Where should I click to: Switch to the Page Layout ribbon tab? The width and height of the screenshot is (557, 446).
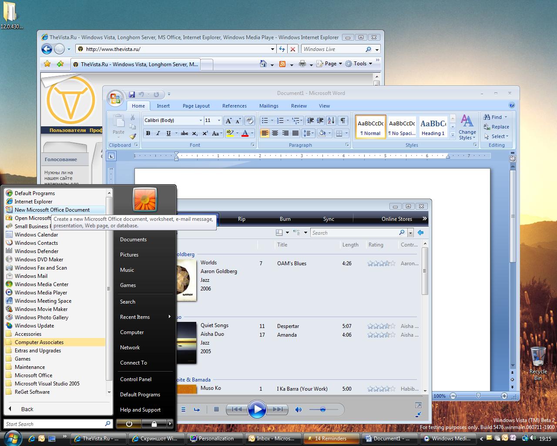click(x=196, y=106)
